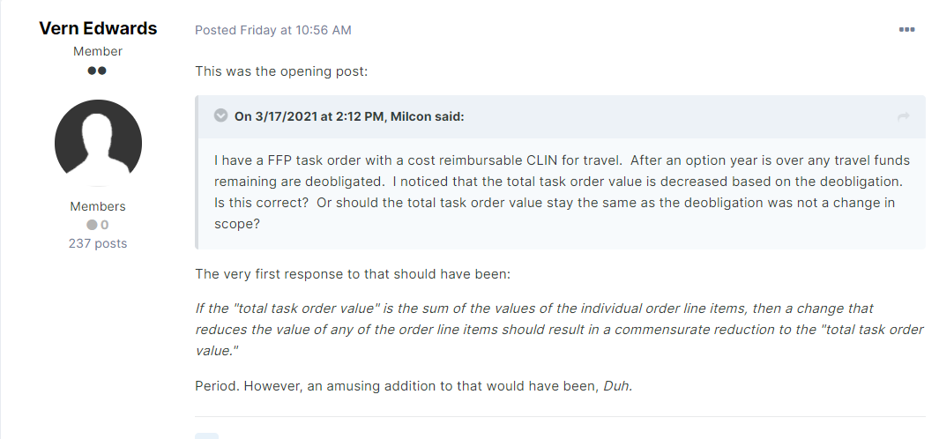
Task: Click the quote's go-to-original-post arrow icon
Action: [903, 116]
